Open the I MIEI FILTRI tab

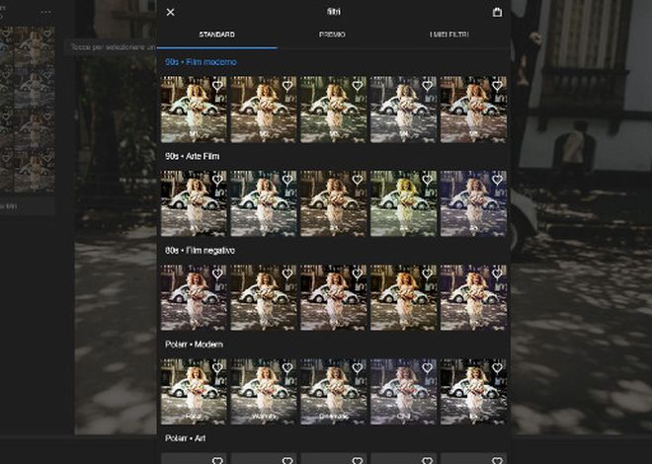(449, 35)
